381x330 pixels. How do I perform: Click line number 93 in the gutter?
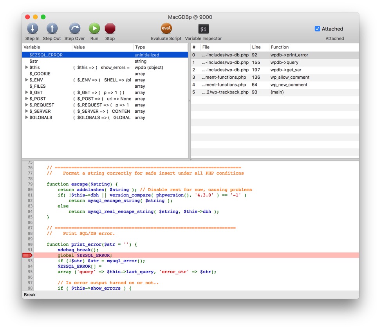pos(30,261)
